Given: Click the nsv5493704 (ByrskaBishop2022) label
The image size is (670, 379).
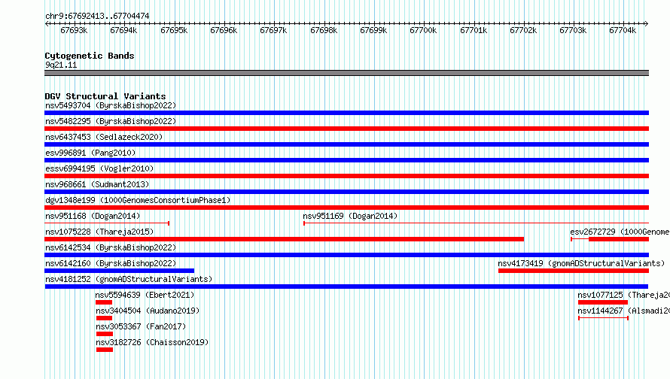Looking at the screenshot, I should tap(111, 105).
